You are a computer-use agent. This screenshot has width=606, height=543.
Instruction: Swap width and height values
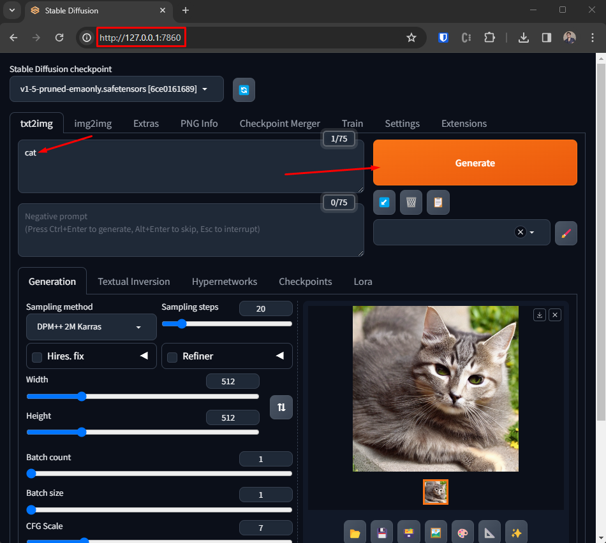pos(281,407)
